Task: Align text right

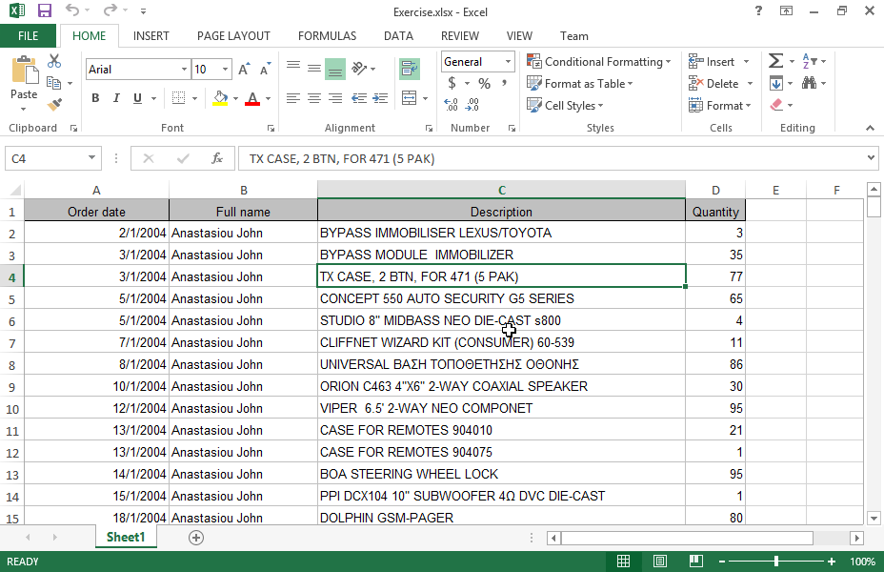Action: tap(335, 98)
